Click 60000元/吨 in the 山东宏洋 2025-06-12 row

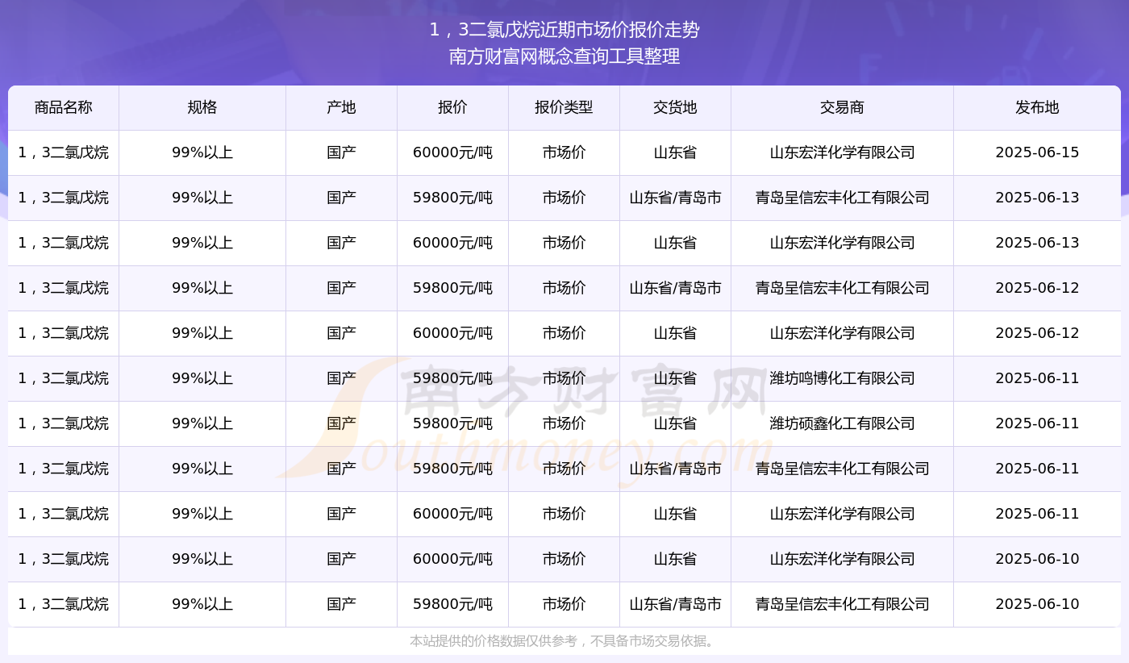coord(452,333)
